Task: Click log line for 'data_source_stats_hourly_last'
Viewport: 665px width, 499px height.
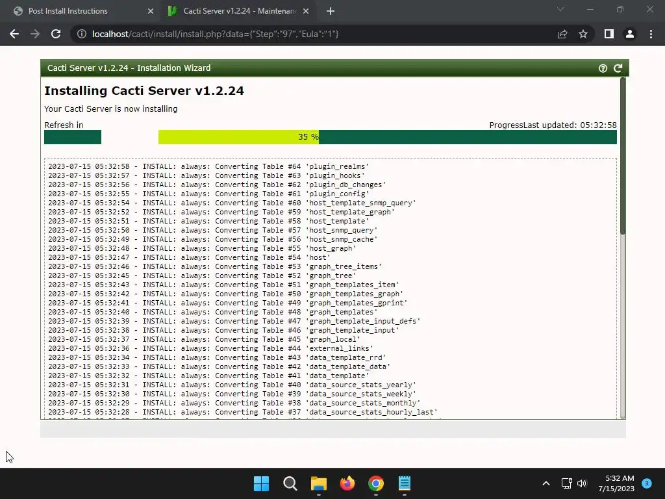Action: [x=243, y=413]
